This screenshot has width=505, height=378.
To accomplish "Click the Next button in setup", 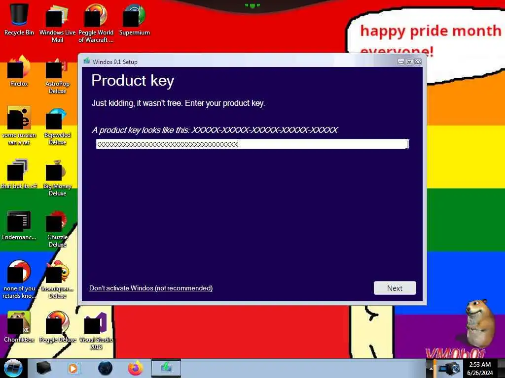I will point(395,288).
